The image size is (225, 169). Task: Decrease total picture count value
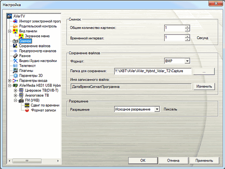pos(187,30)
